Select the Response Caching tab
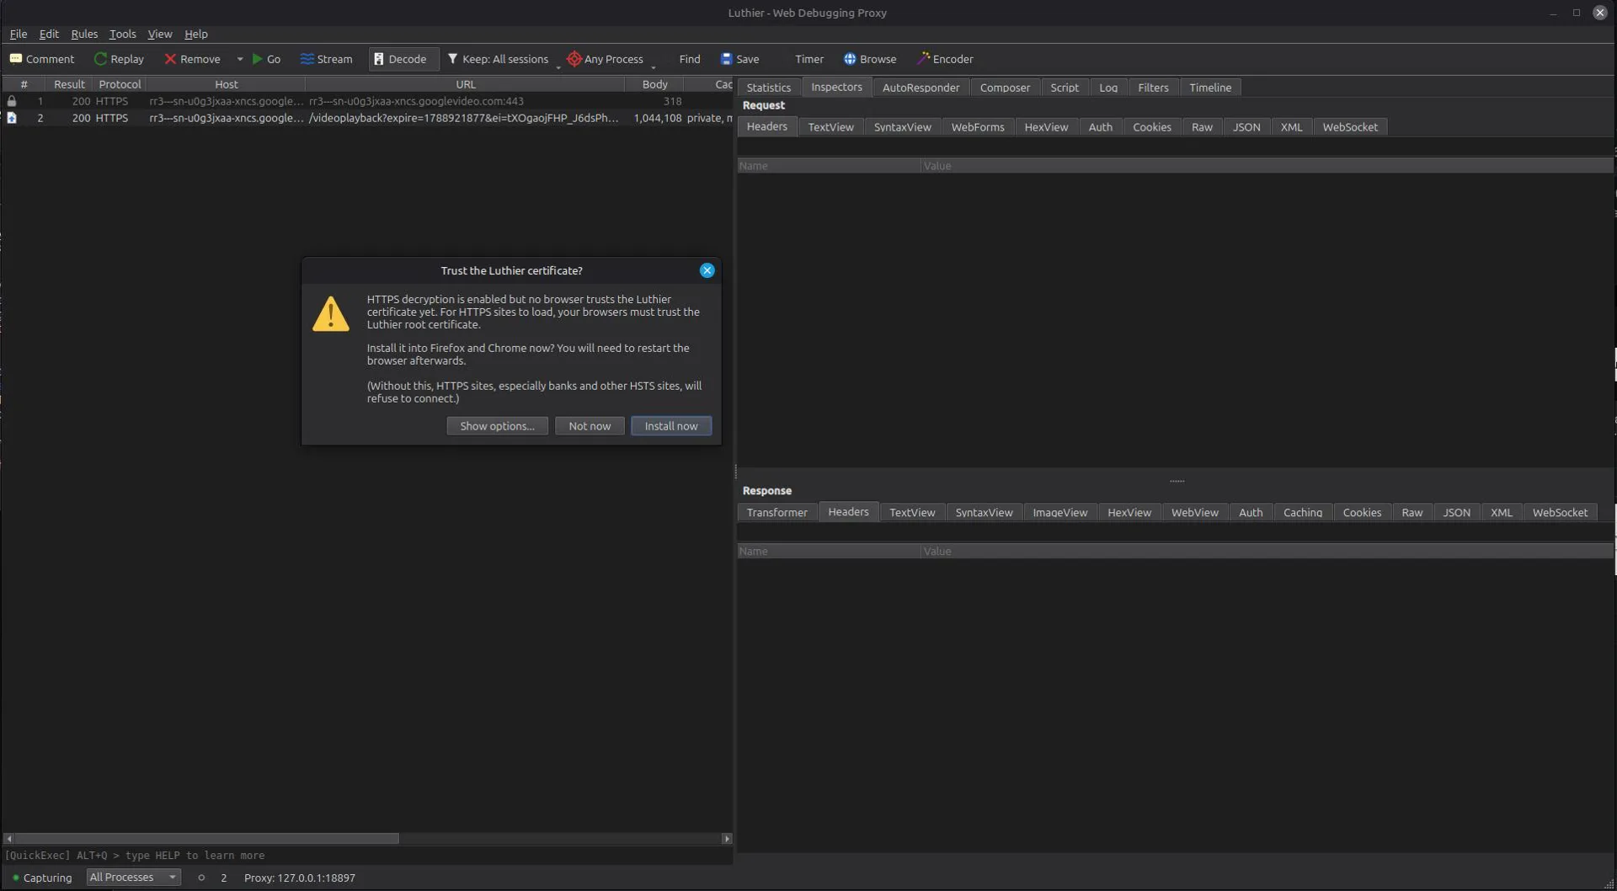1617x891 pixels. click(1302, 513)
